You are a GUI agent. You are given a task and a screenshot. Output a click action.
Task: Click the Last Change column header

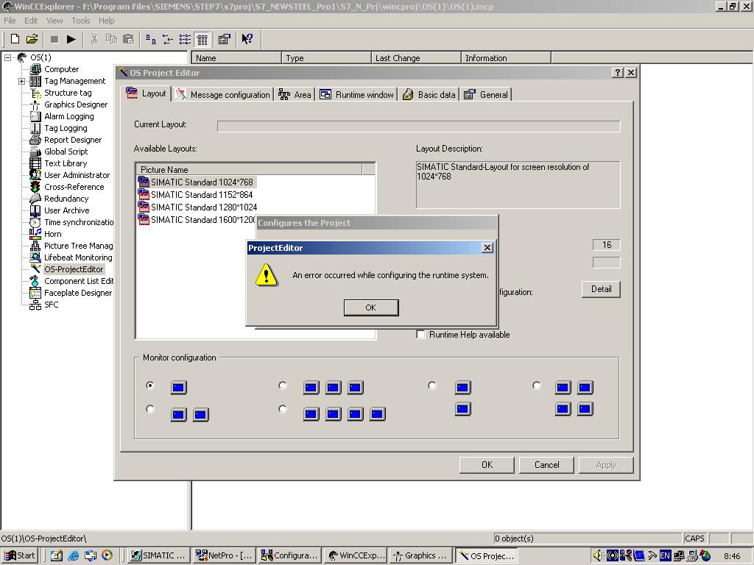click(416, 57)
